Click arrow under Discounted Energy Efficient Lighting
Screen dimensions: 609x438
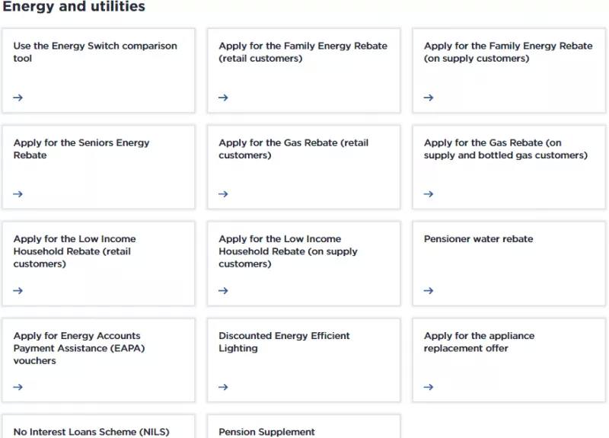[223, 387]
